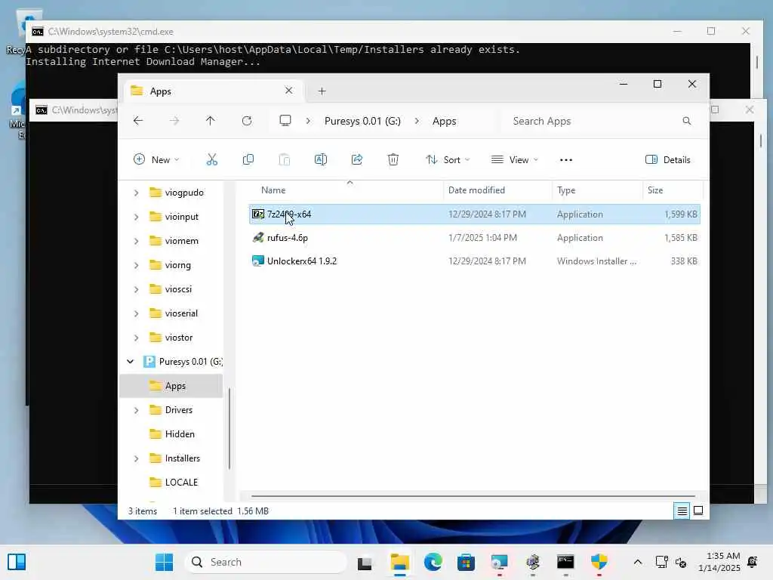Open the Command Prompt taskbar icon
The height and width of the screenshot is (580, 773).
(x=565, y=562)
